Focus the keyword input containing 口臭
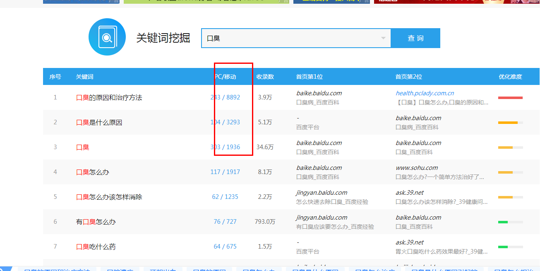This screenshot has height=271, width=540. click(296, 38)
